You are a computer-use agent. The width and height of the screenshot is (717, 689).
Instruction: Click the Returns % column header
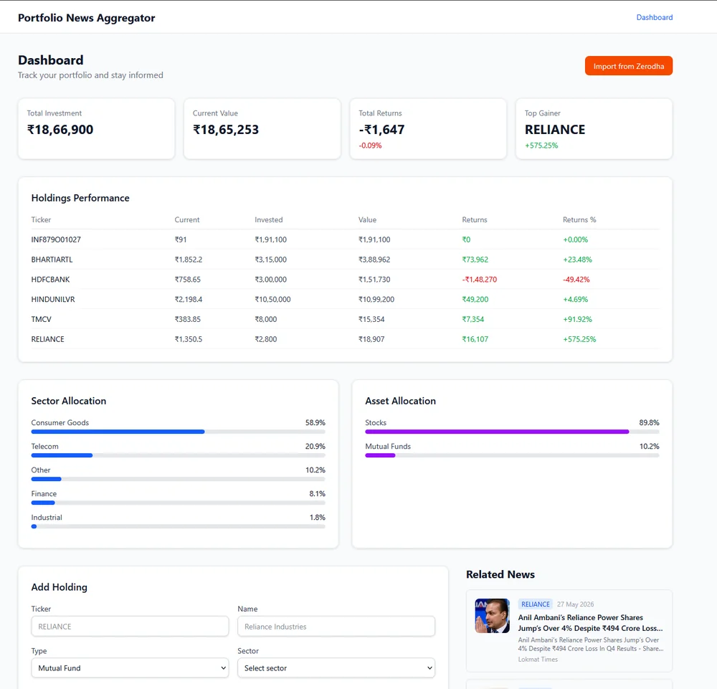(x=579, y=219)
